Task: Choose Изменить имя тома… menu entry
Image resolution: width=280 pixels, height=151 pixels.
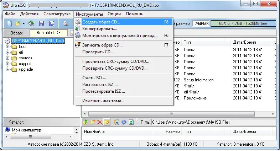Action: pyautogui.click(x=123, y=101)
